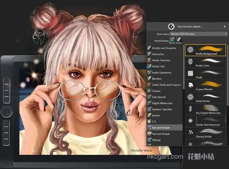Choose the Bristle Background brush variant
Viewport: 229px width, 169px height.
click(x=206, y=50)
